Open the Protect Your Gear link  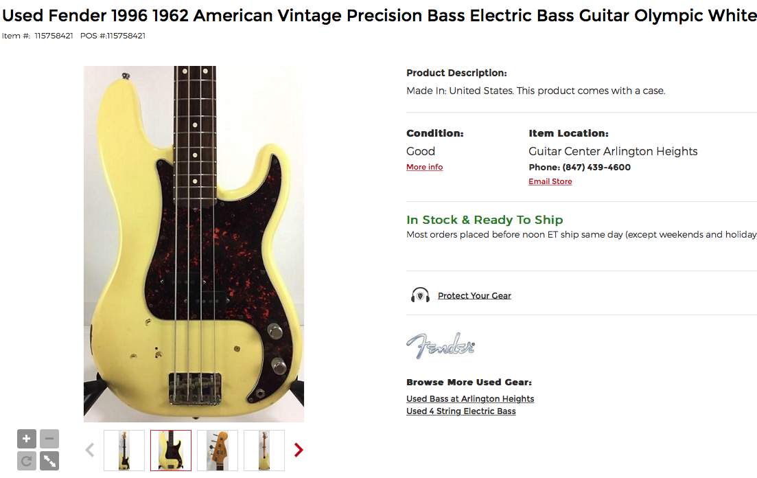tap(474, 296)
